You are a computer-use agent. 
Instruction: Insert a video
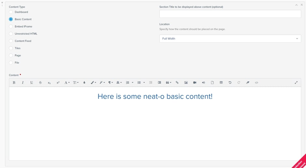coord(195,83)
